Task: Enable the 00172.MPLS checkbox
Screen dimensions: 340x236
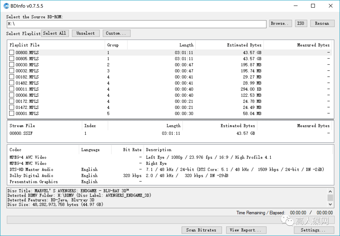Action: (12, 101)
